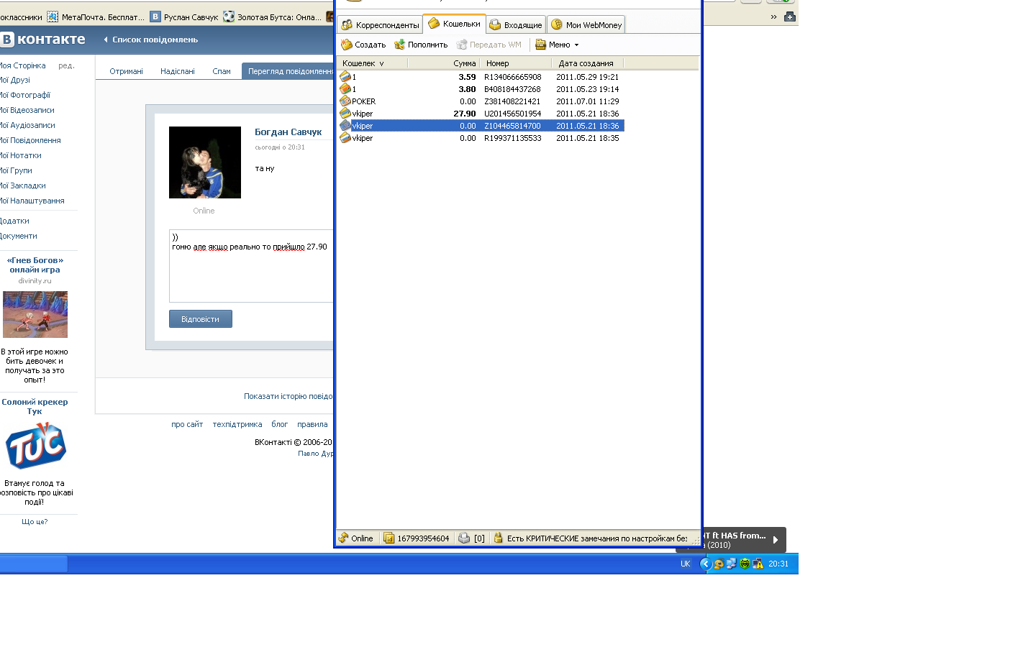
Task: Open the [0] incoming messages indicator
Action: tap(472, 538)
